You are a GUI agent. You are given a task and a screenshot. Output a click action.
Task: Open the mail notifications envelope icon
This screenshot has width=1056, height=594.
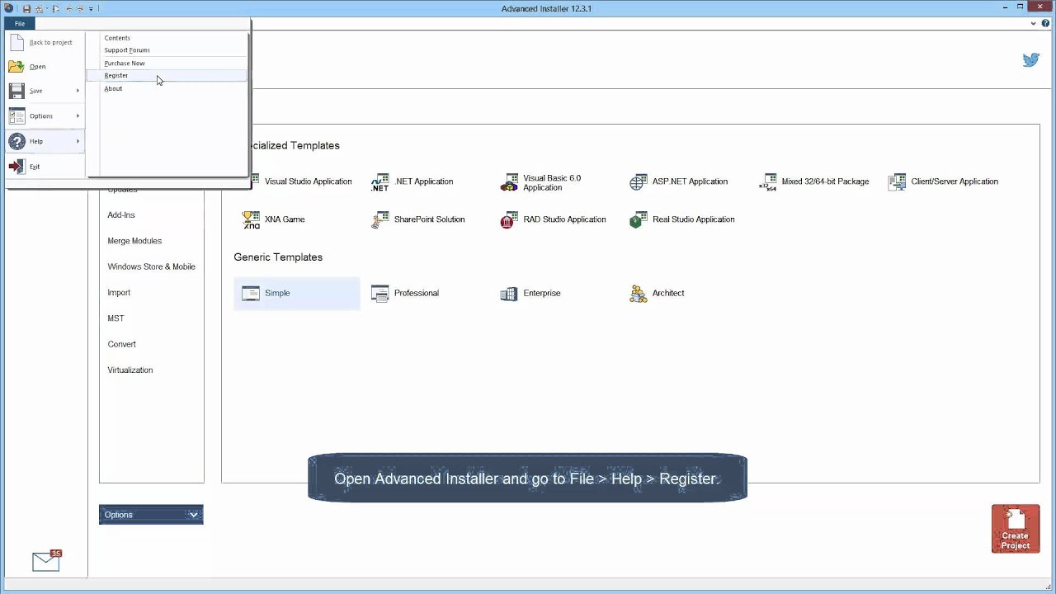point(46,561)
